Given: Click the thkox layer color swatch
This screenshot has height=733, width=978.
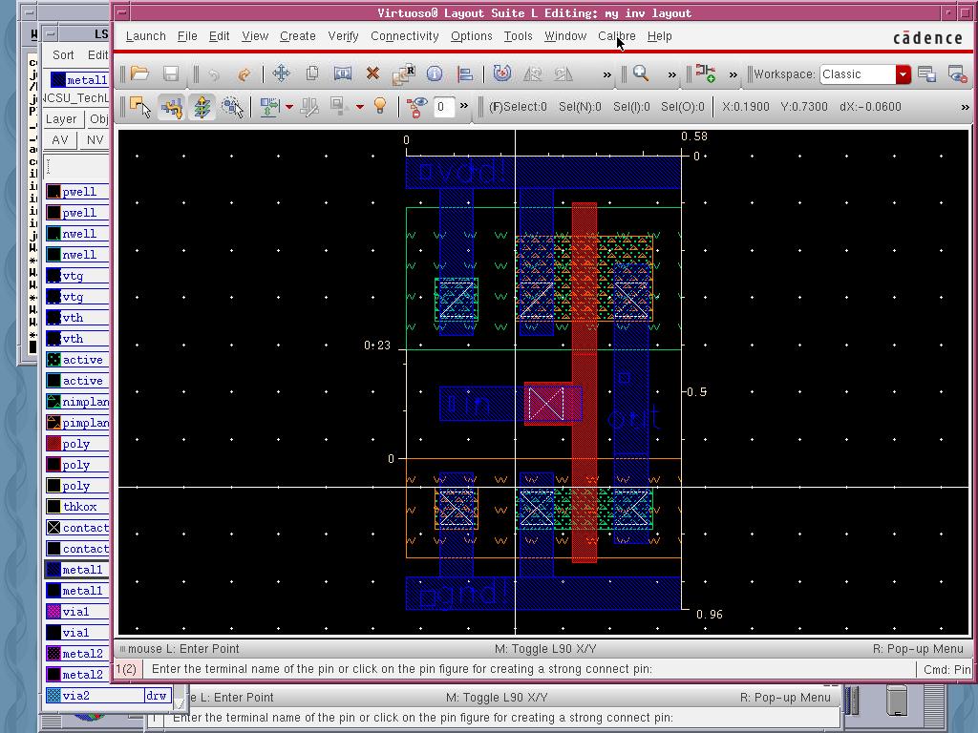Looking at the screenshot, I should click(x=53, y=507).
